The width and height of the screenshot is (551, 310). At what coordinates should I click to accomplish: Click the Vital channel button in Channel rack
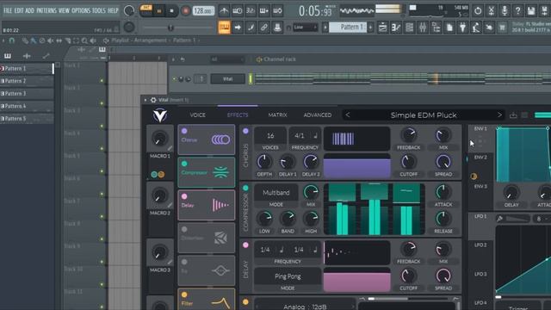coord(227,79)
